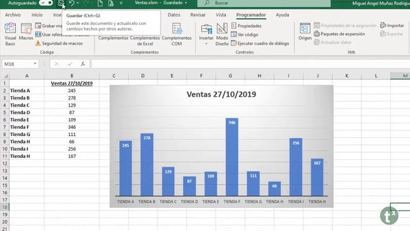Click the Ventas 27/10/2019 header cell
This screenshot has height=231, width=410.
tap(72, 83)
